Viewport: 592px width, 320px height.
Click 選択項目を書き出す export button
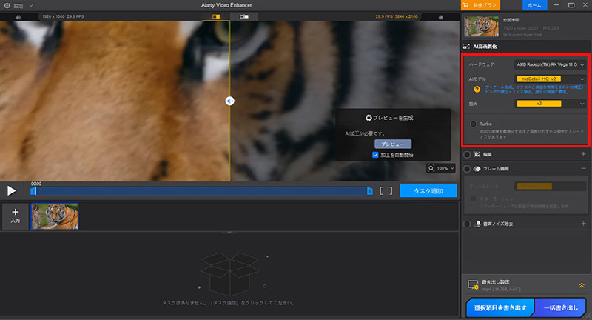coord(500,307)
